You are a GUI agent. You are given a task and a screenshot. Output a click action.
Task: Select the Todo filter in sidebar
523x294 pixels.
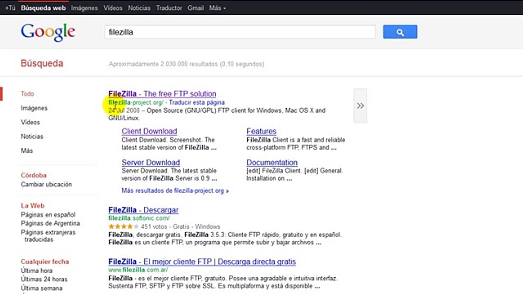click(x=27, y=94)
